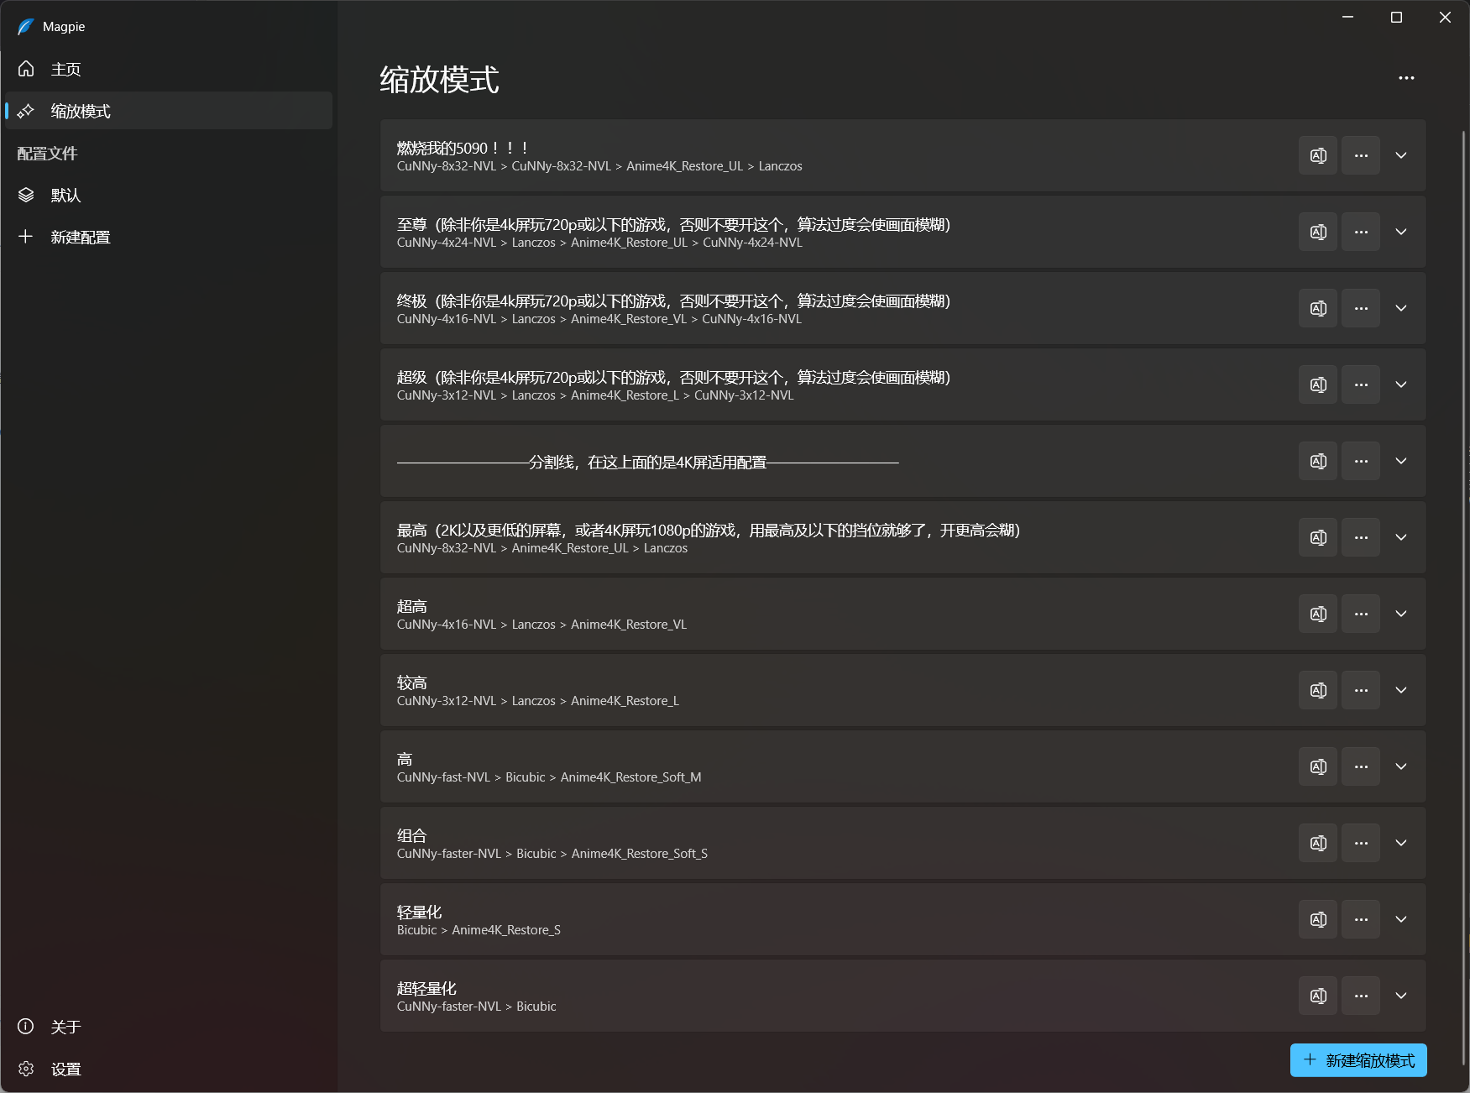The width and height of the screenshot is (1470, 1093).
Task: Click rename icon for 至尊 mode
Action: [x=1318, y=232]
